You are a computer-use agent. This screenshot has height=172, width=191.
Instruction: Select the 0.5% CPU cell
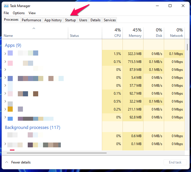(112, 101)
